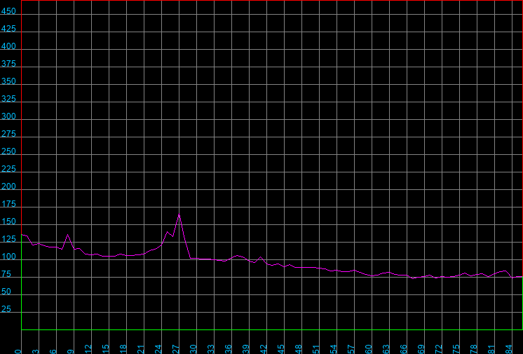Click the 78 label on horizontal axis
The width and height of the screenshot is (523, 354).
tap(473, 349)
